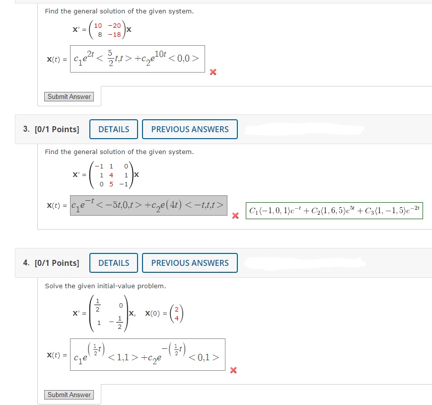432x405 pixels.
Task: Open DETAILS for question 3
Action: pos(113,129)
